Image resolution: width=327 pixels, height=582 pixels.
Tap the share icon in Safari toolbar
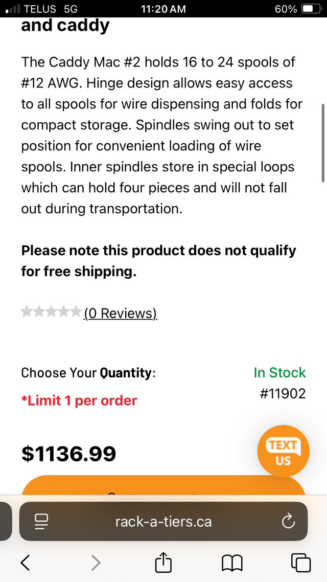pyautogui.click(x=162, y=563)
